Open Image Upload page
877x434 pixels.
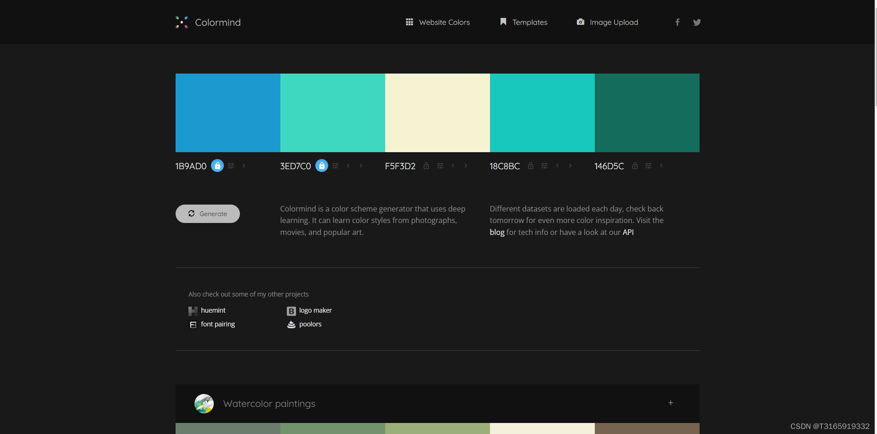click(x=607, y=22)
